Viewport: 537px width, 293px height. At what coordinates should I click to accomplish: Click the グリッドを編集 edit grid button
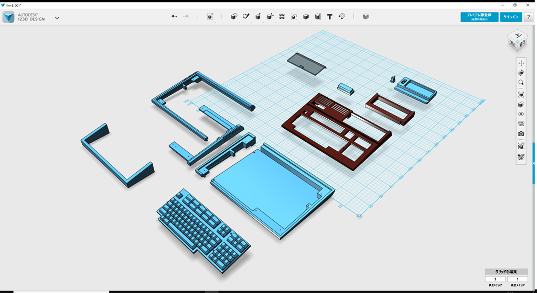tap(506, 272)
